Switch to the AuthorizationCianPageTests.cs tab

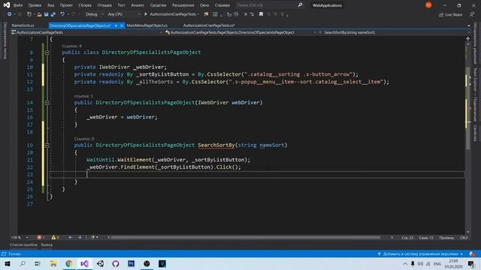[x=209, y=25]
